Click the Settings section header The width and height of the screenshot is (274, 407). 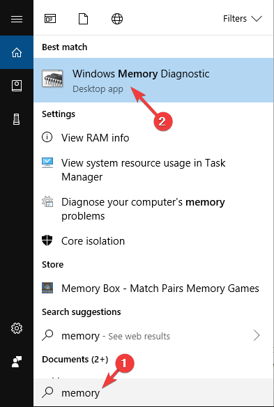tap(59, 114)
